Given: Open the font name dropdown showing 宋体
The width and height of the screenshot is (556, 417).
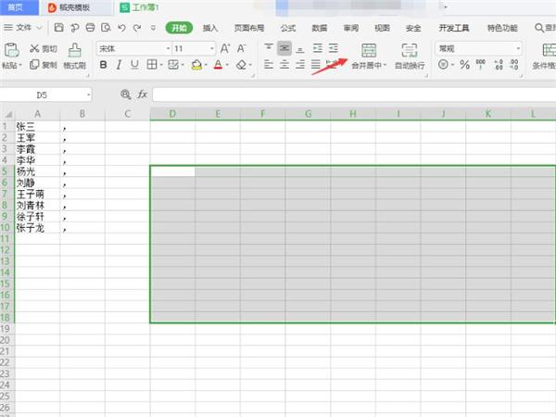Looking at the screenshot, I should point(134,48).
